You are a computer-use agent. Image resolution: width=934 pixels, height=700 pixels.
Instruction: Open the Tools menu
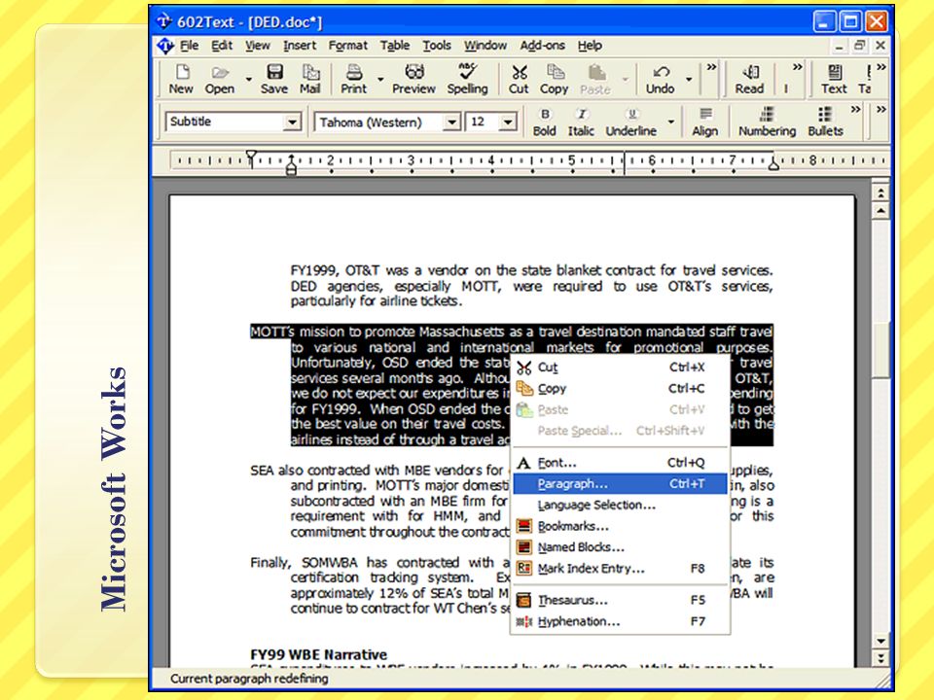(x=437, y=46)
